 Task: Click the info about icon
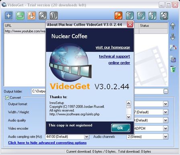tap(152, 16)
